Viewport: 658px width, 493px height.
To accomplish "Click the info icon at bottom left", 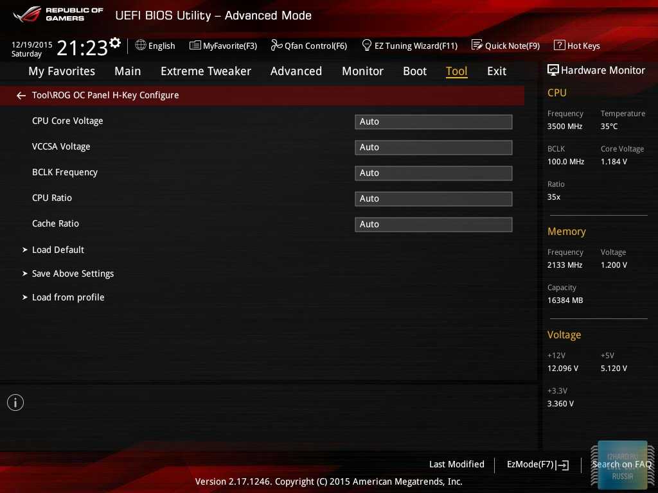I will pos(15,402).
